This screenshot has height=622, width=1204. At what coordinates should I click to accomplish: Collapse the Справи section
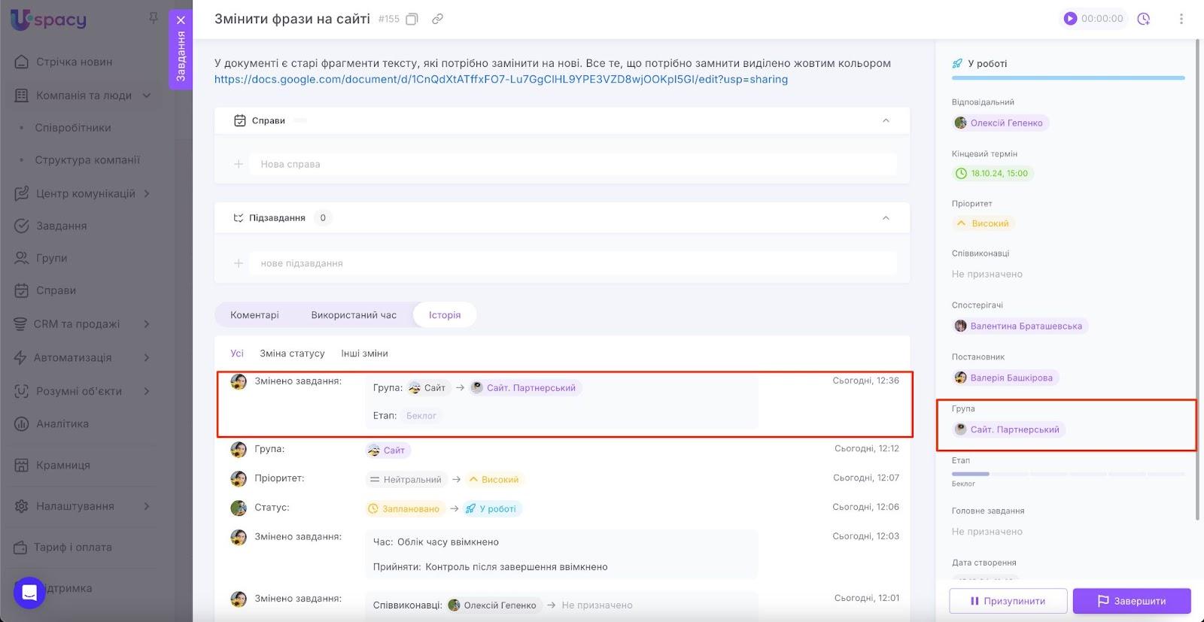(x=886, y=120)
